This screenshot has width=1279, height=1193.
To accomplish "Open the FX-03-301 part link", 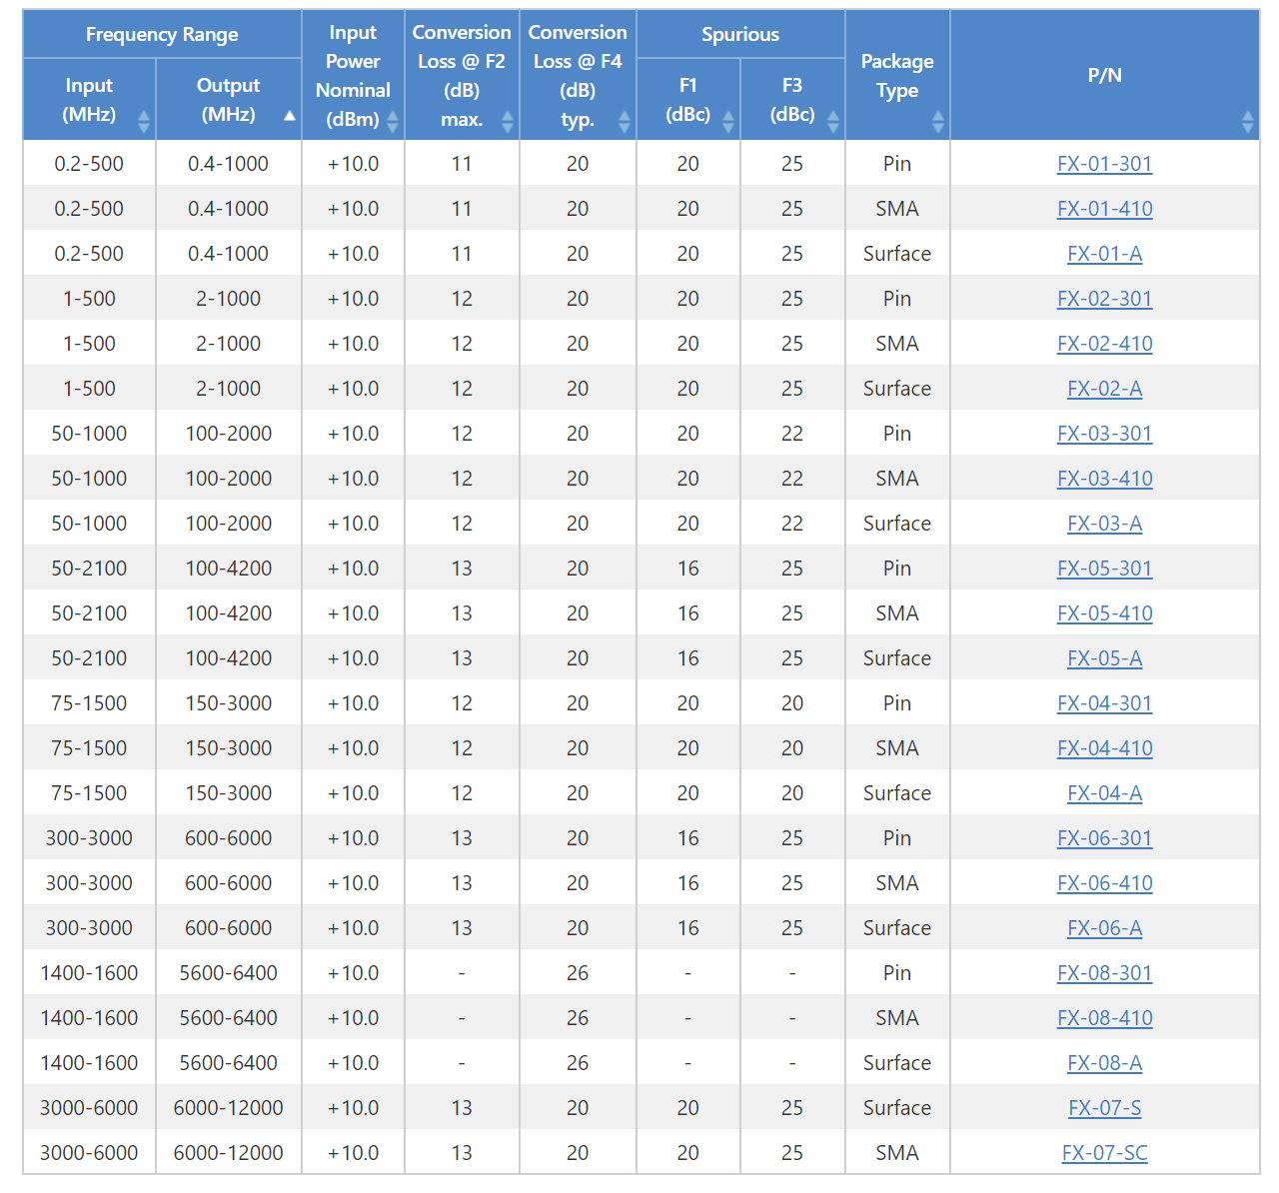I will (x=1104, y=434).
